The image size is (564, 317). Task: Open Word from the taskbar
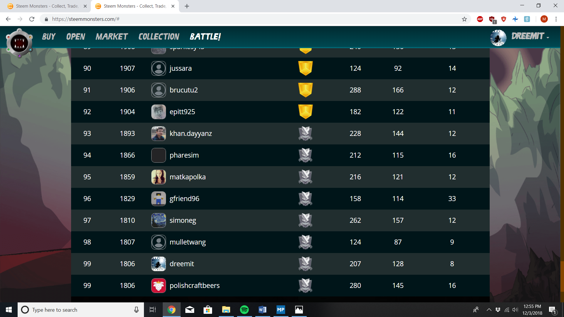pyautogui.click(x=262, y=310)
